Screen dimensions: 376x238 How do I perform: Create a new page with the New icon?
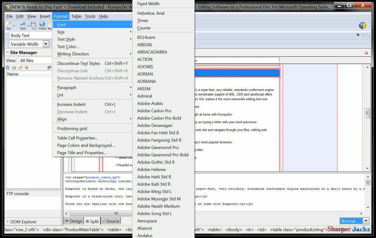[9, 24]
